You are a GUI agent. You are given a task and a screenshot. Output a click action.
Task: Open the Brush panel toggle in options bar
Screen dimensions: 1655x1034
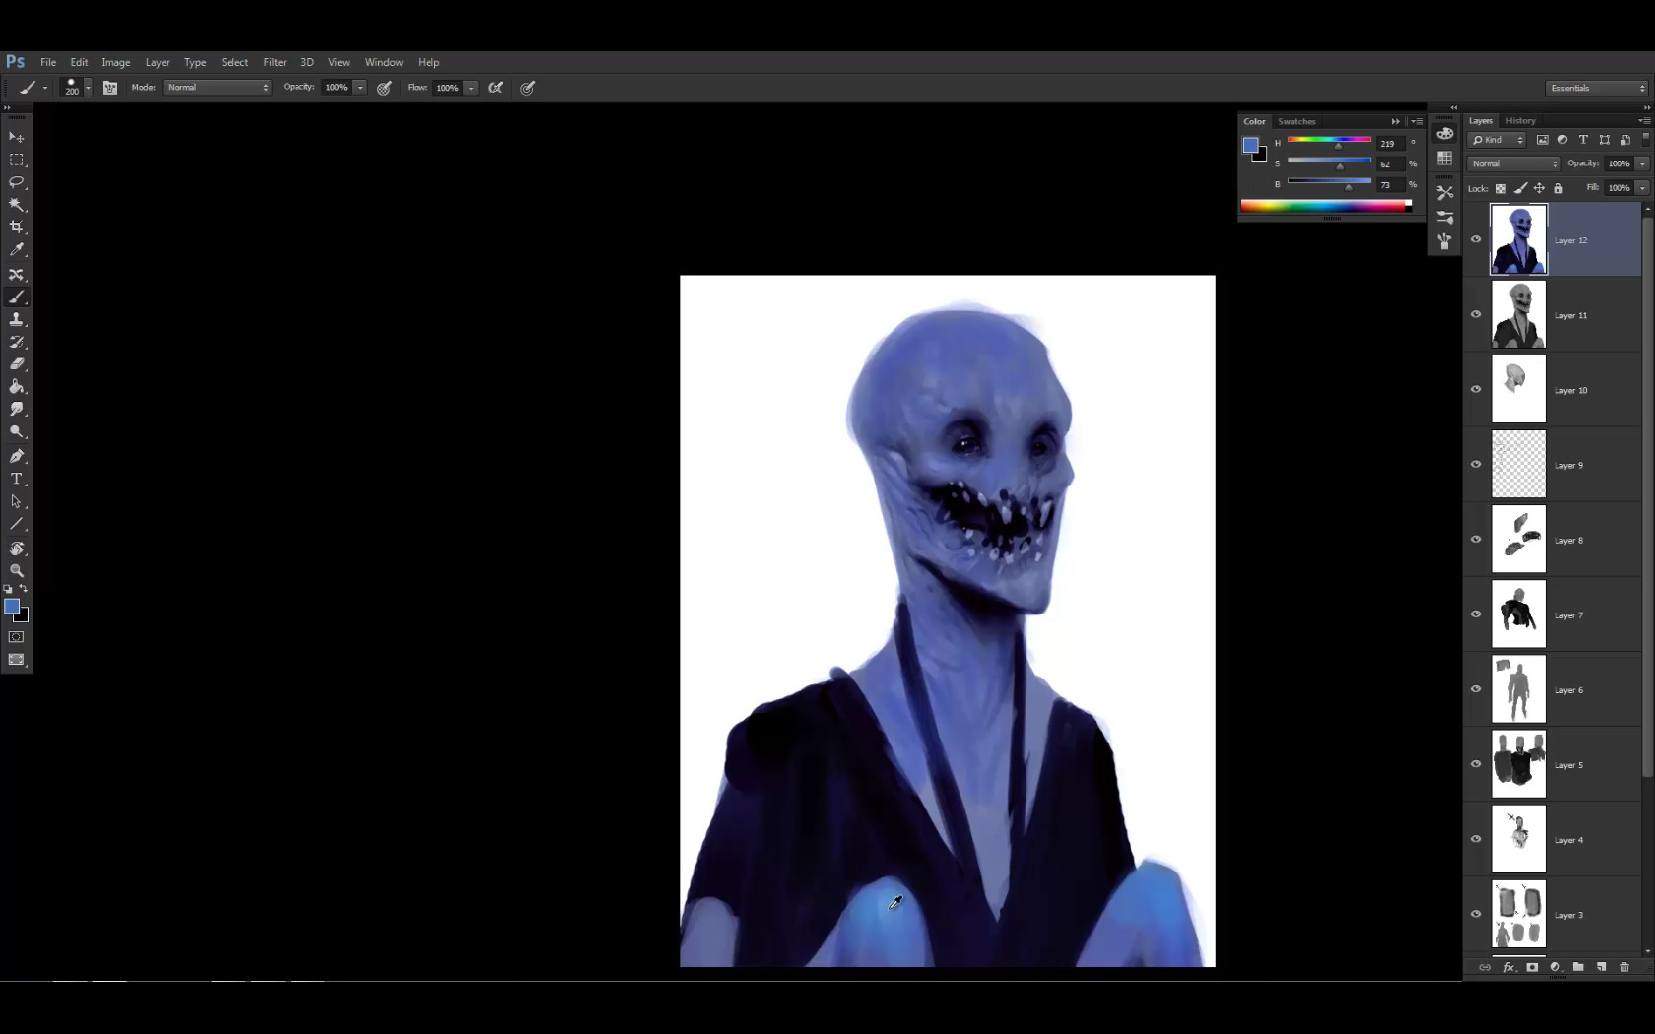tap(110, 88)
